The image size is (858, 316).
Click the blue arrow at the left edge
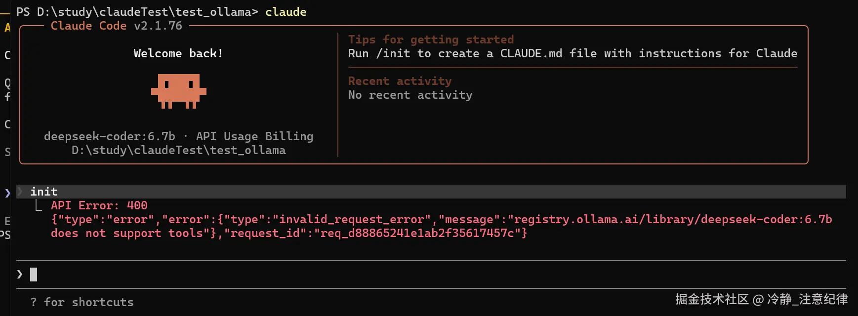click(x=7, y=193)
